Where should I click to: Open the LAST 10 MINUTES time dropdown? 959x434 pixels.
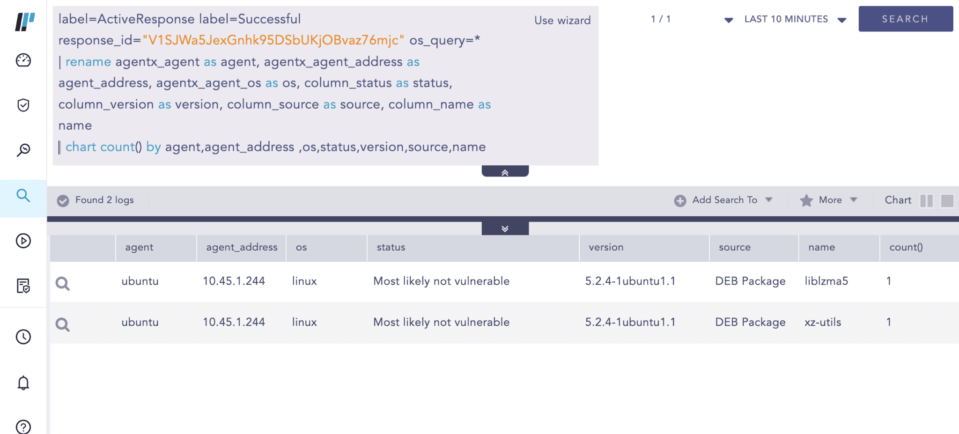(x=795, y=19)
